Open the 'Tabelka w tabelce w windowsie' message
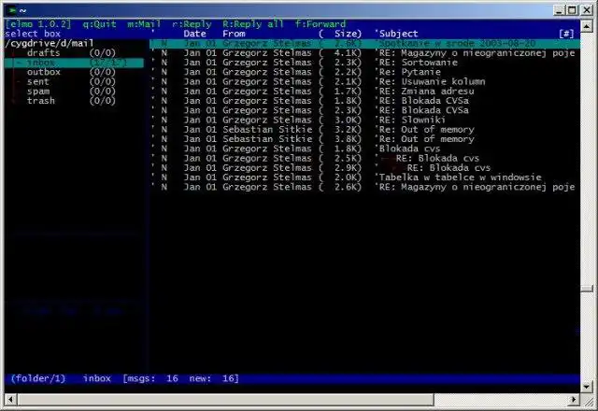The image size is (598, 411). (x=364, y=177)
